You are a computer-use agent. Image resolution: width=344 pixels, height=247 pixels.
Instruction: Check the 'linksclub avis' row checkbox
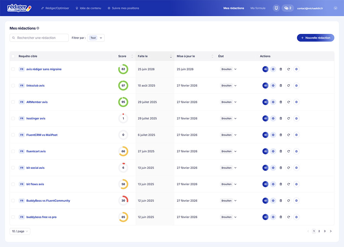click(13, 86)
